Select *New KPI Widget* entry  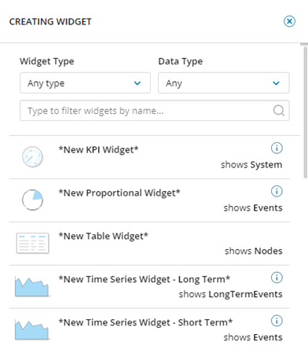click(x=149, y=157)
